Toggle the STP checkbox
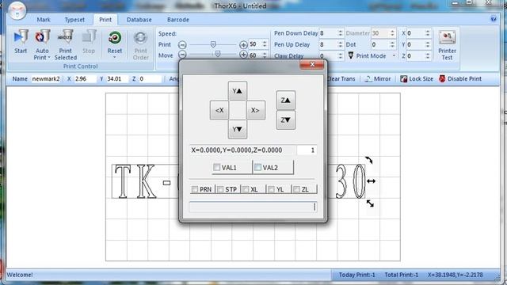Image resolution: width=507 pixels, height=285 pixels. tap(220, 189)
